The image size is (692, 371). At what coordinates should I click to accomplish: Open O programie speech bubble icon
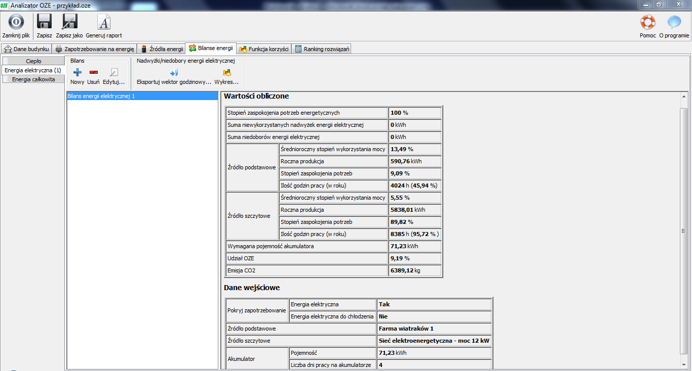[674, 22]
